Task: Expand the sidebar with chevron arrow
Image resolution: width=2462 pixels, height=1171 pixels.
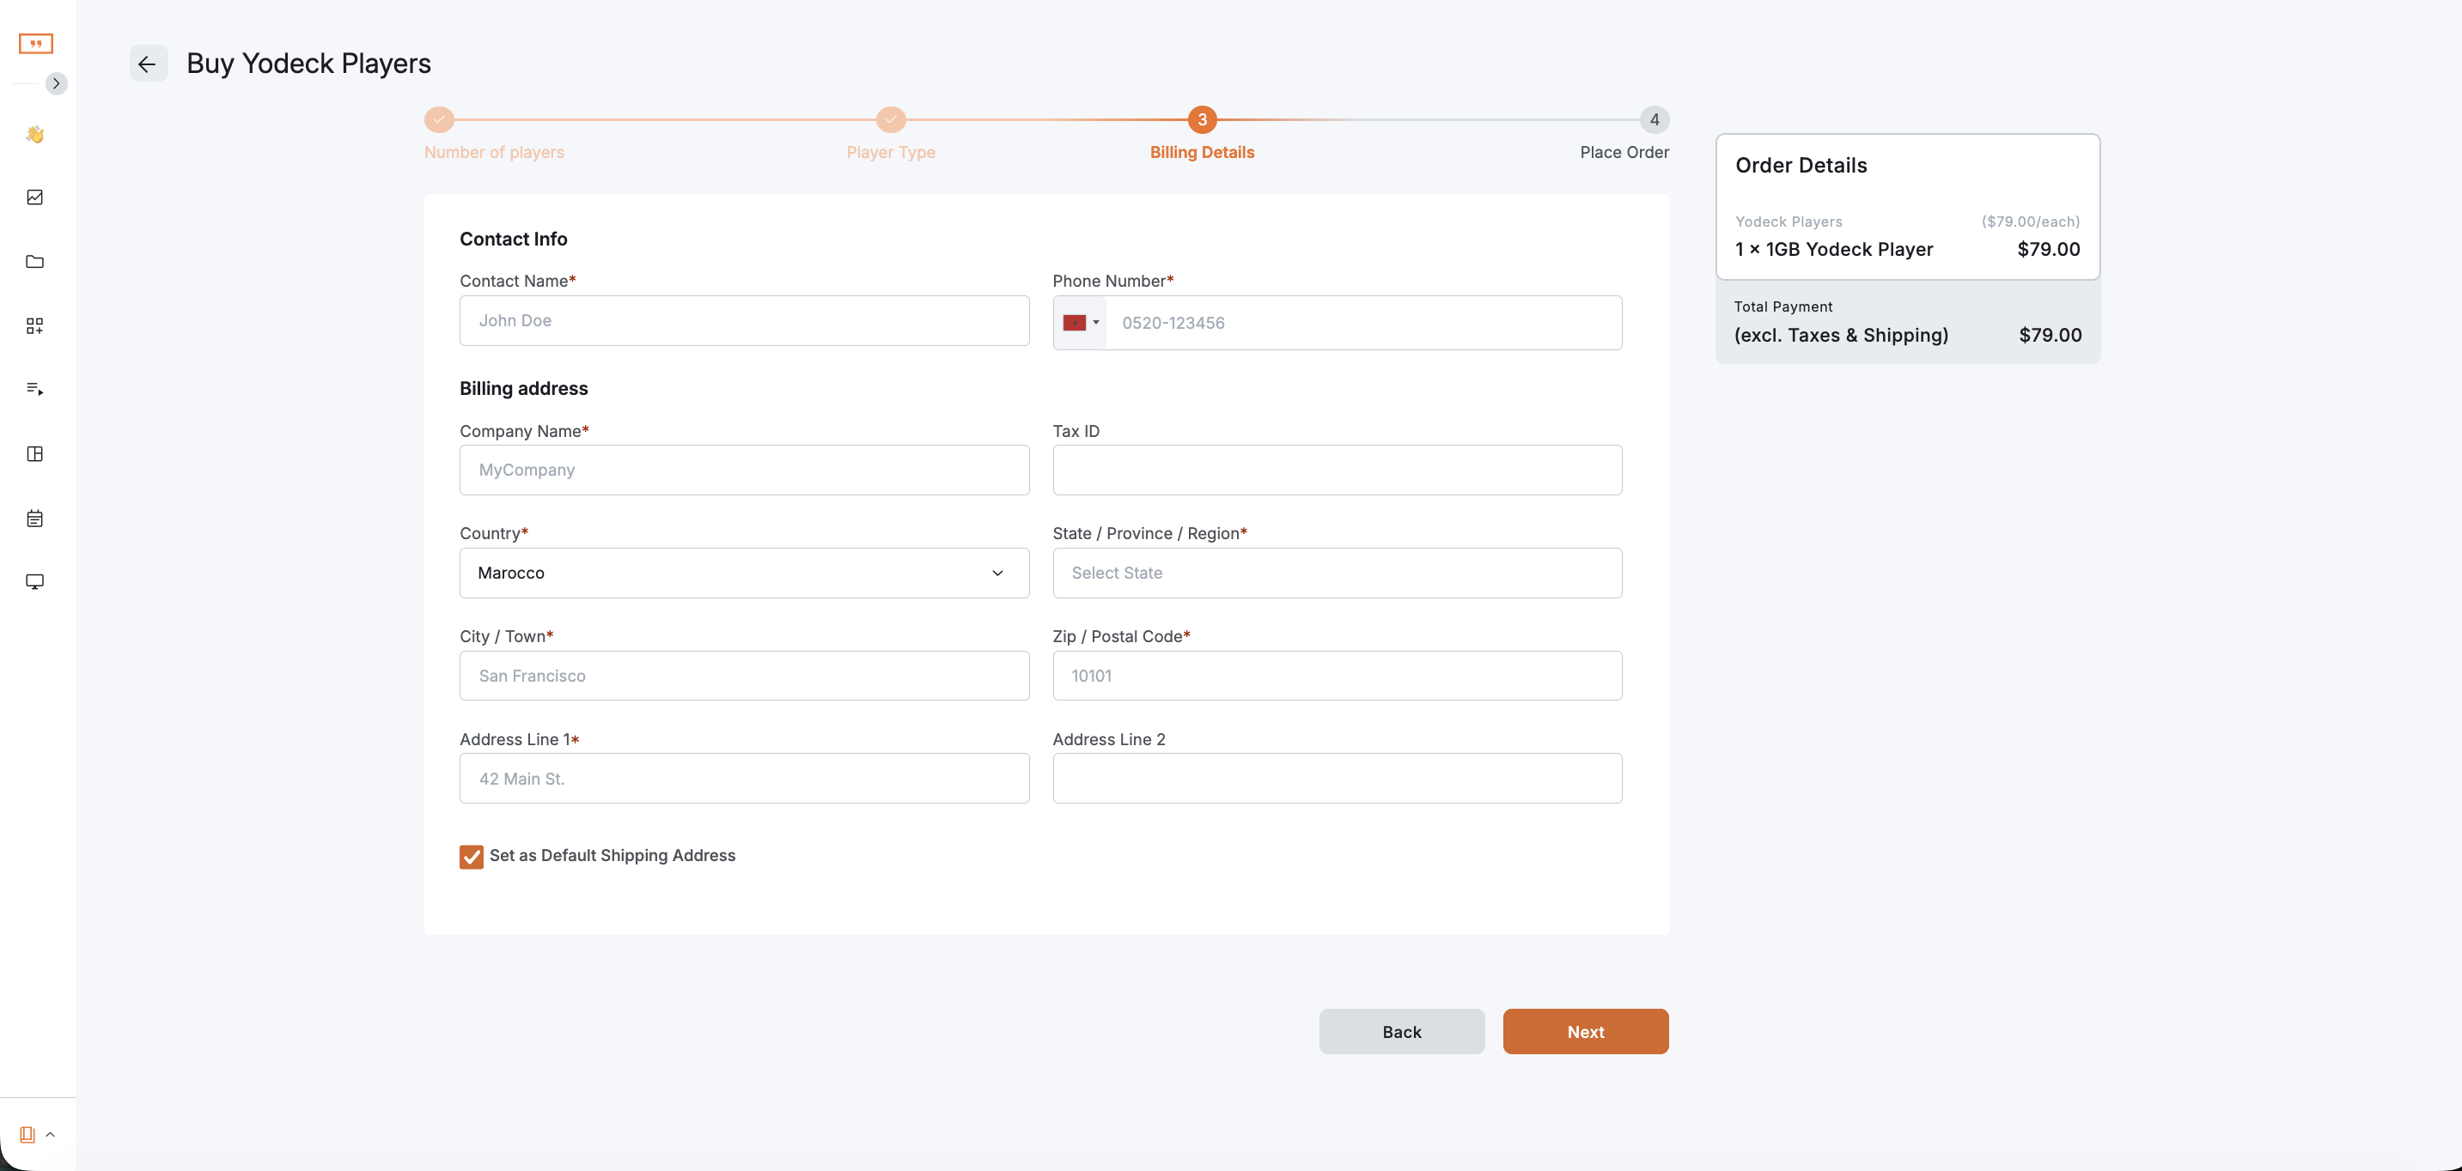Action: pyautogui.click(x=57, y=84)
